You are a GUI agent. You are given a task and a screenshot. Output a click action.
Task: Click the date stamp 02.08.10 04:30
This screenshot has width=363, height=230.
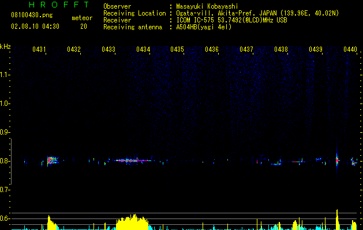[x=35, y=26]
